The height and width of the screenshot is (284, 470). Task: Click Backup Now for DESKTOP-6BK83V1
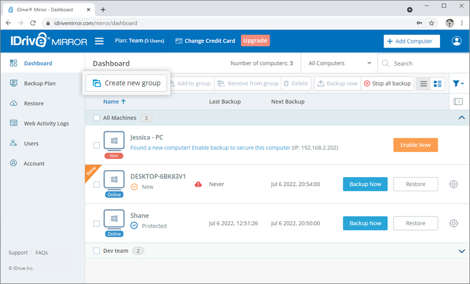365,184
